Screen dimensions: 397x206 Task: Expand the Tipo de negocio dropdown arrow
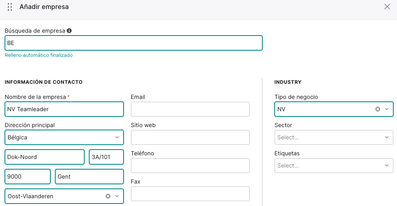click(387, 109)
